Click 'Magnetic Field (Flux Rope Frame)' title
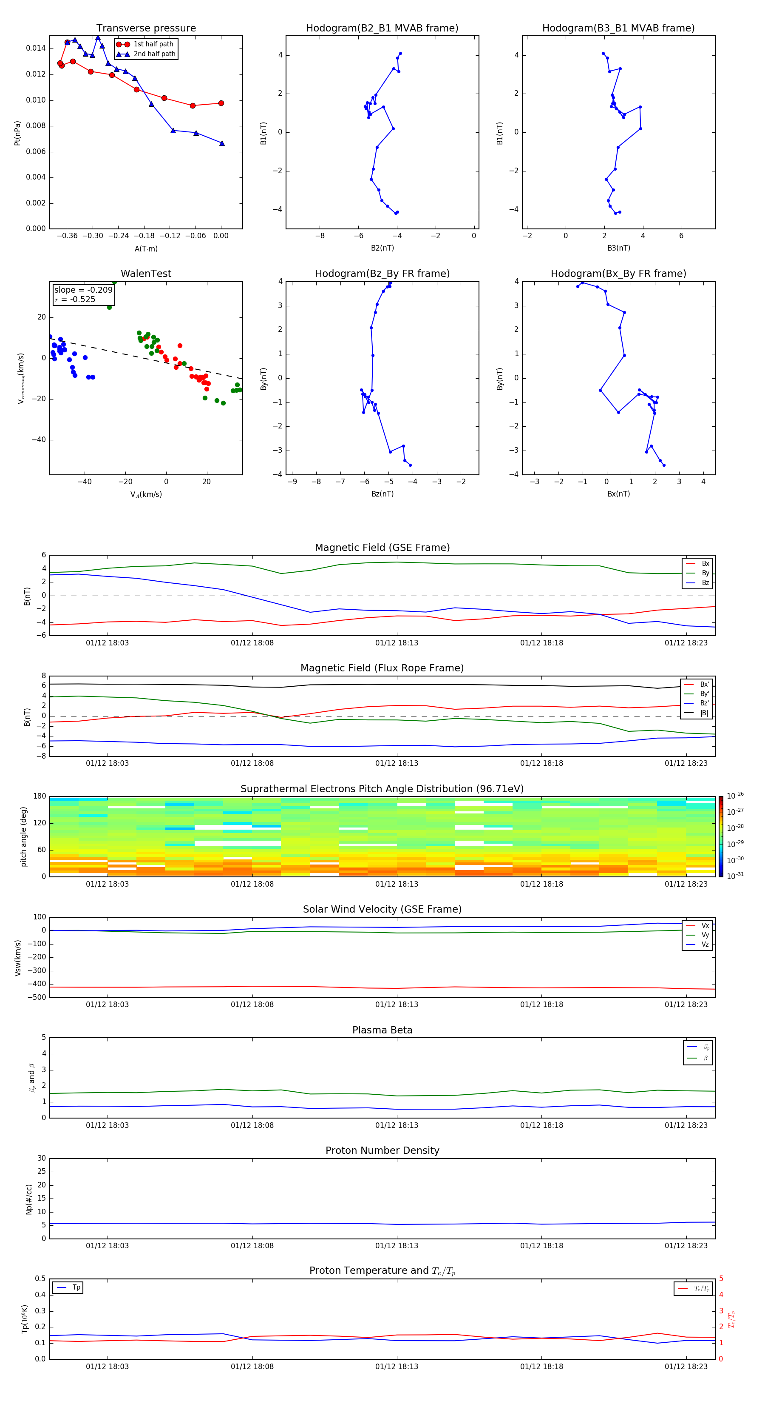The image size is (765, 1404). click(382, 668)
